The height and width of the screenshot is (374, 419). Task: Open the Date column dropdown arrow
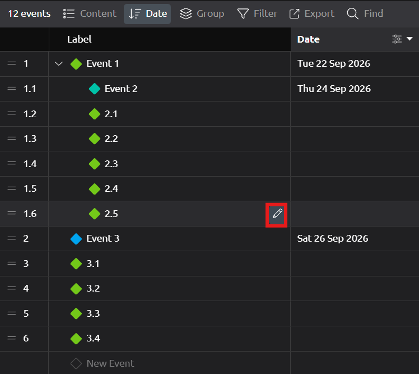click(x=409, y=39)
